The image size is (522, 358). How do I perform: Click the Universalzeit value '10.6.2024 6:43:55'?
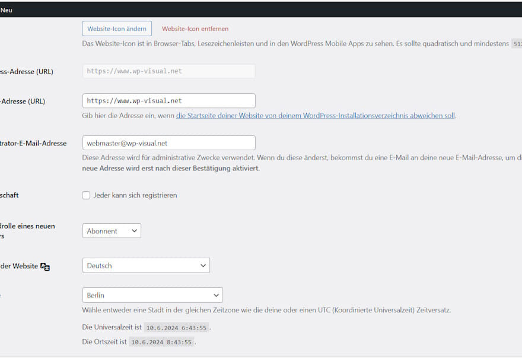click(176, 328)
